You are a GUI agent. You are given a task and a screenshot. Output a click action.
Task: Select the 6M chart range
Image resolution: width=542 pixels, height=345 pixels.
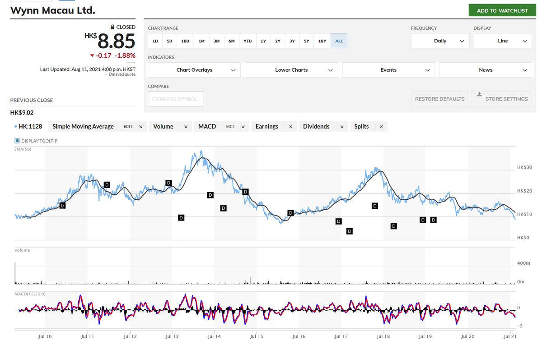point(231,41)
